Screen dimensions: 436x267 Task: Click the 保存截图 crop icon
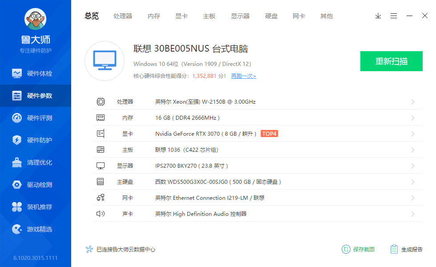tap(346, 249)
